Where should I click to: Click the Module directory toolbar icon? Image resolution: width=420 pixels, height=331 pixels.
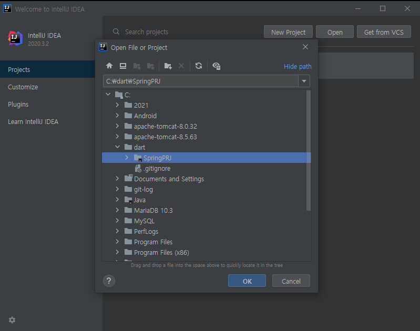tap(150, 66)
